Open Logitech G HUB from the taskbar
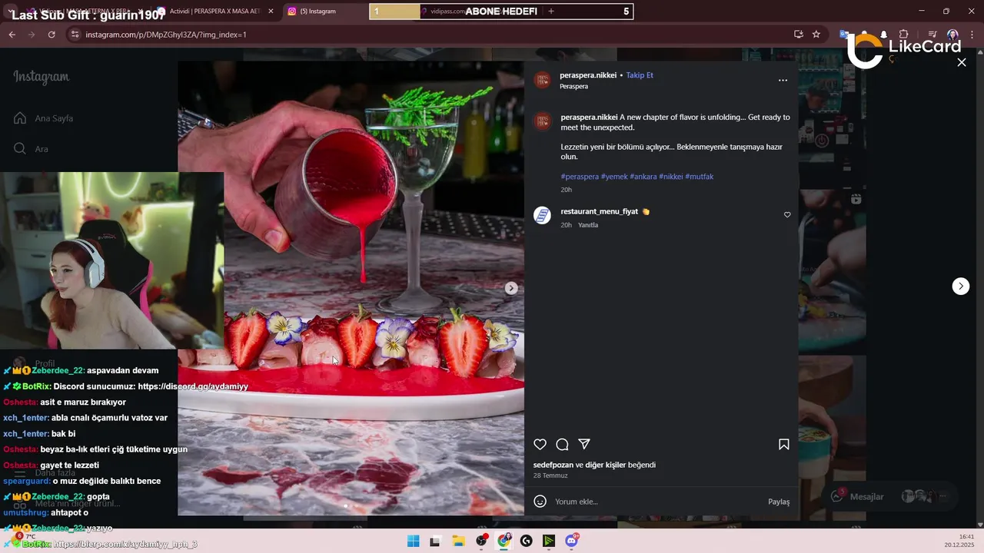 click(x=527, y=541)
